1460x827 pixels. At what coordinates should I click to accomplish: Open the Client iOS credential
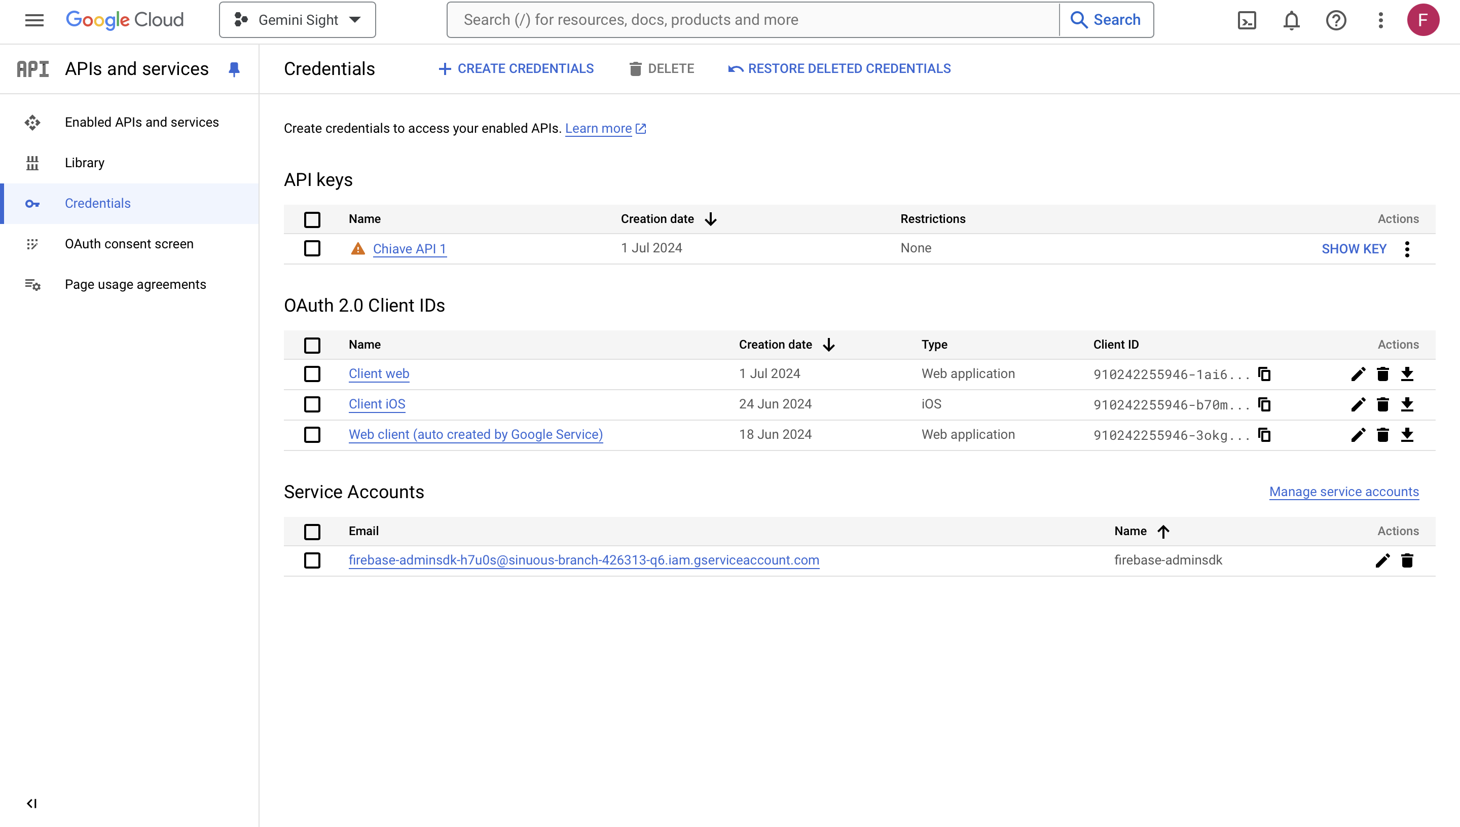point(377,404)
